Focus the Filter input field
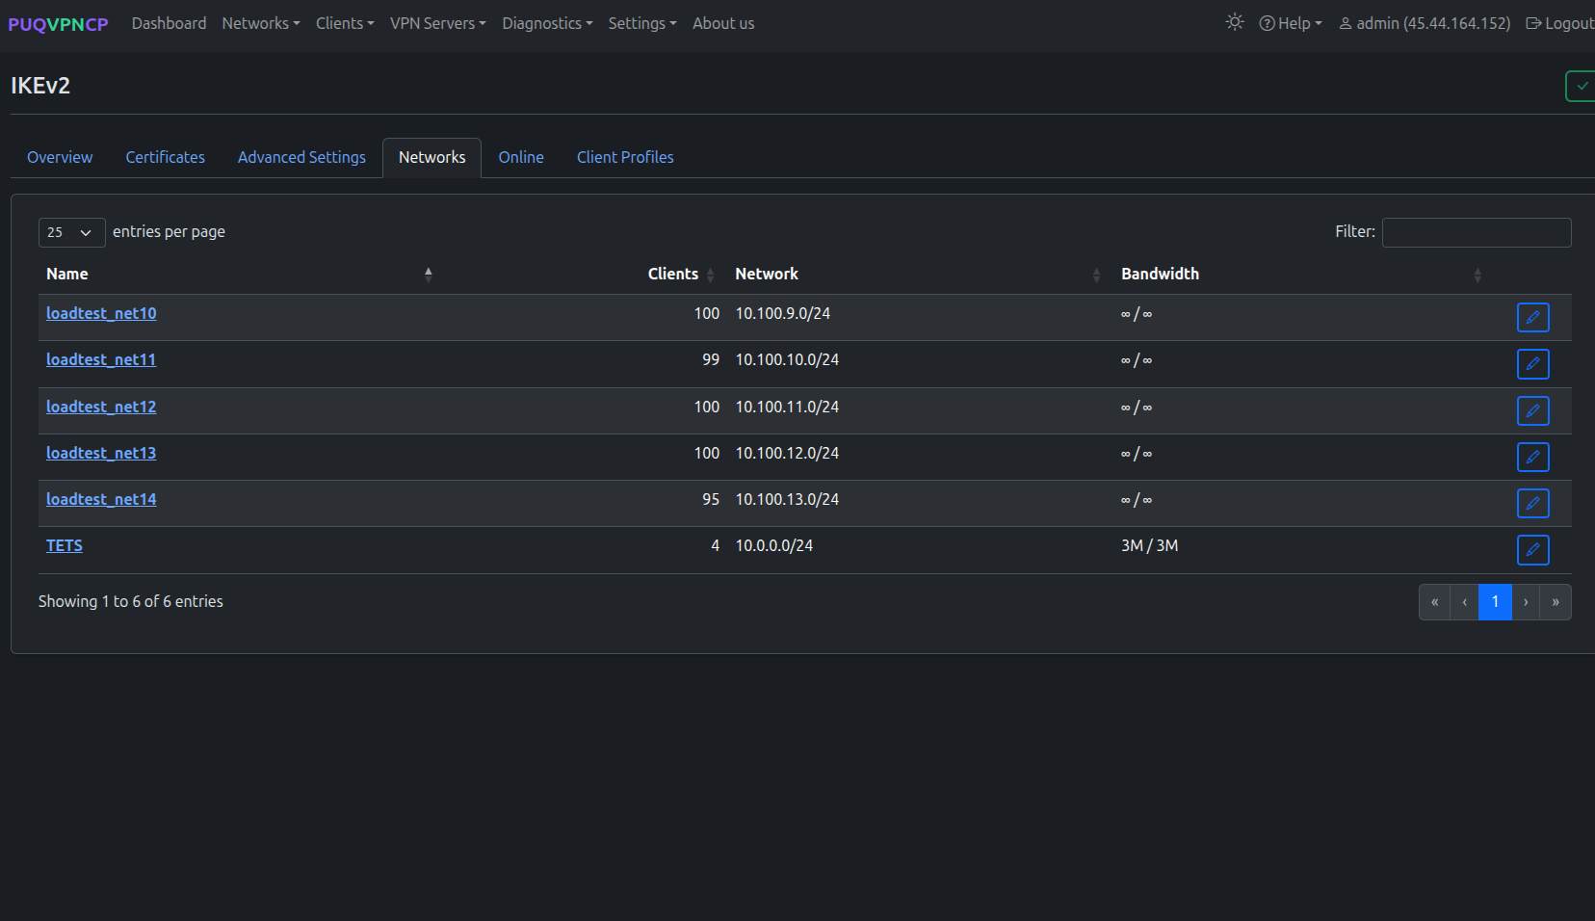1595x921 pixels. tap(1477, 232)
